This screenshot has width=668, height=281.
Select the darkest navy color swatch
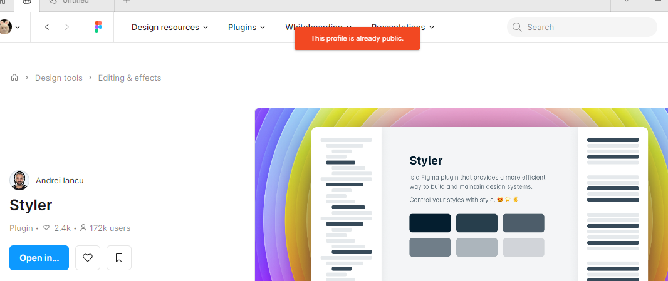[x=430, y=223]
